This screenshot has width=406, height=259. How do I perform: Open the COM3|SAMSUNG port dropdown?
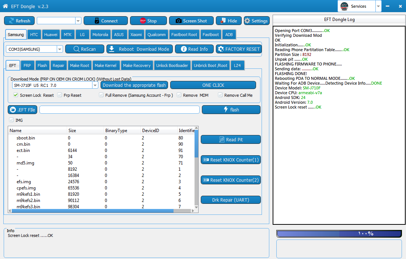pyautogui.click(x=60, y=49)
